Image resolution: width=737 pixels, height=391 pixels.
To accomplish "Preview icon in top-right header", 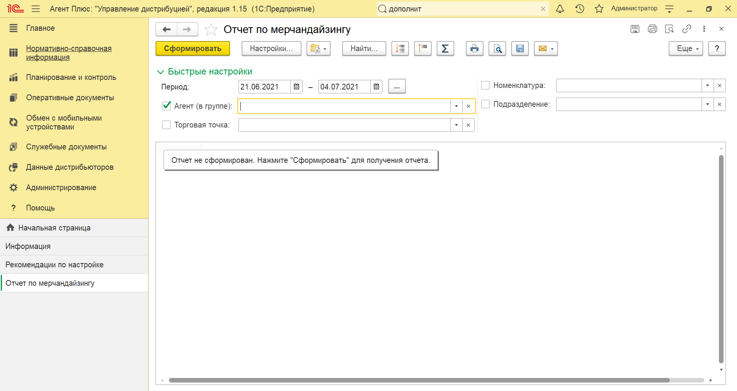I will [x=669, y=29].
